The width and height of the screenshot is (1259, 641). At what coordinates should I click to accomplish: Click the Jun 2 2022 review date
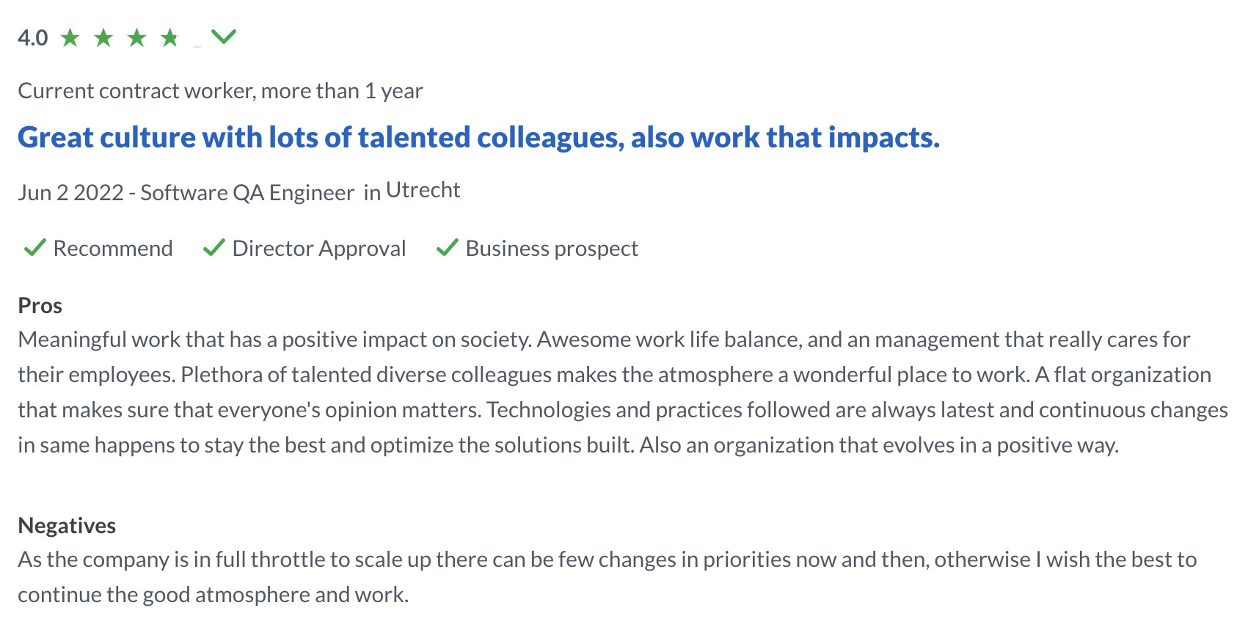click(70, 193)
